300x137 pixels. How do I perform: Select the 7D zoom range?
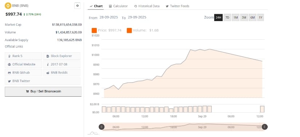tap(227, 17)
